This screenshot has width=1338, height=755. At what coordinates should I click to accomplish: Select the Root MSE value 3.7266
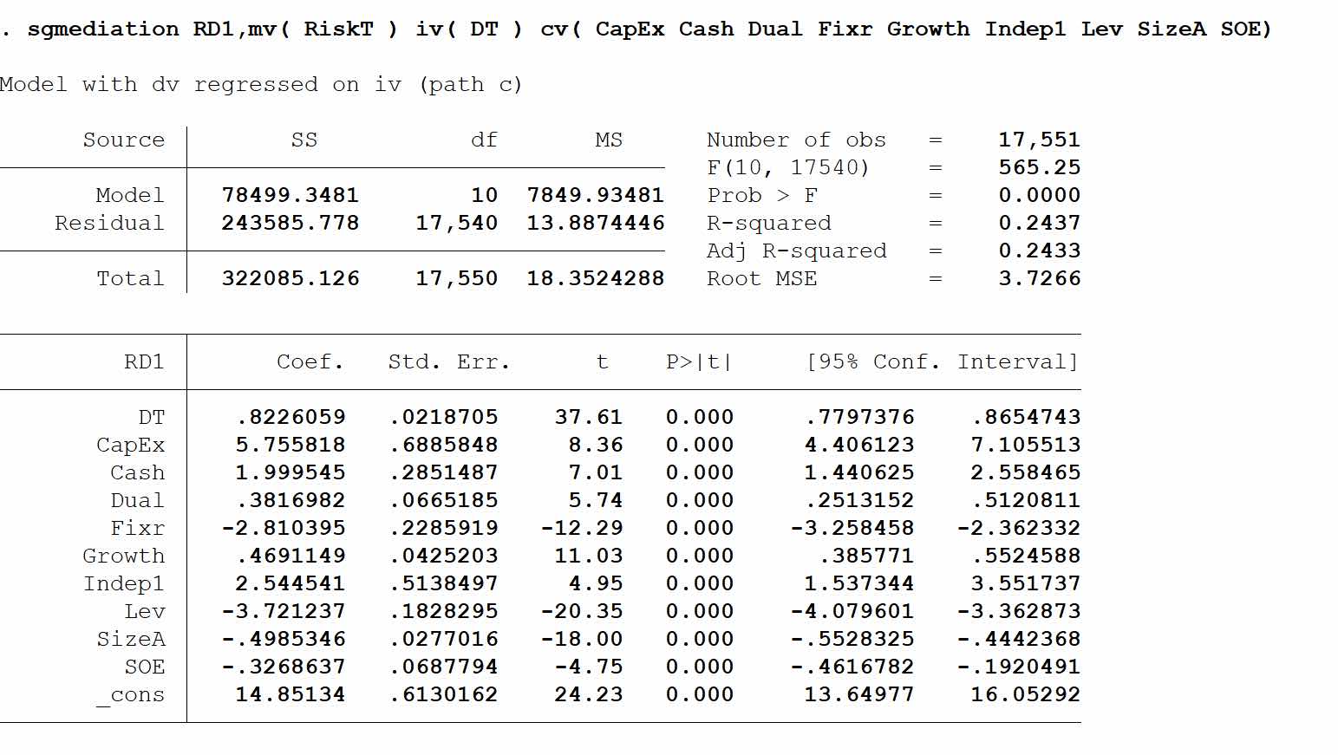coord(1039,279)
